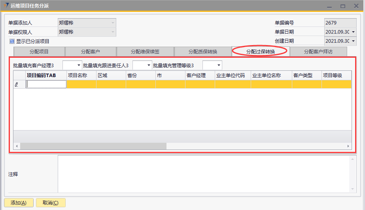This screenshot has height=210, width=365.
Task: Expand the 创建日期 date picker
Action: (x=353, y=41)
